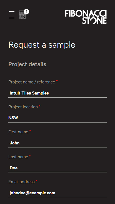Click the Project location label

(x=23, y=107)
